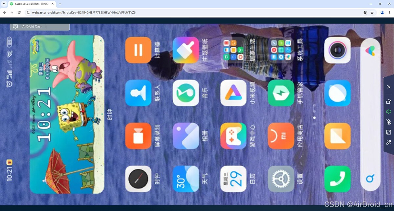Viewport: 394px width, 211px height.
Task: Open the 主题壁纸 themes app icon
Action: [x=186, y=50]
